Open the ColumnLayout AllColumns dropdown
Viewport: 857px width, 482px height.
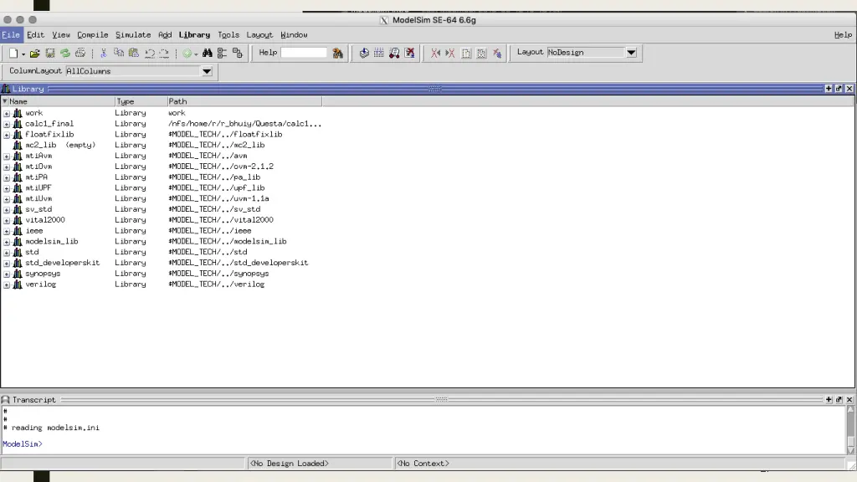(207, 71)
